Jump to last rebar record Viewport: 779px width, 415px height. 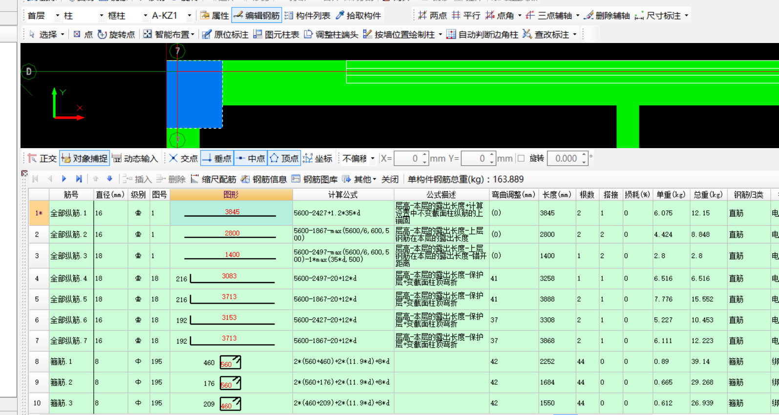(x=79, y=179)
